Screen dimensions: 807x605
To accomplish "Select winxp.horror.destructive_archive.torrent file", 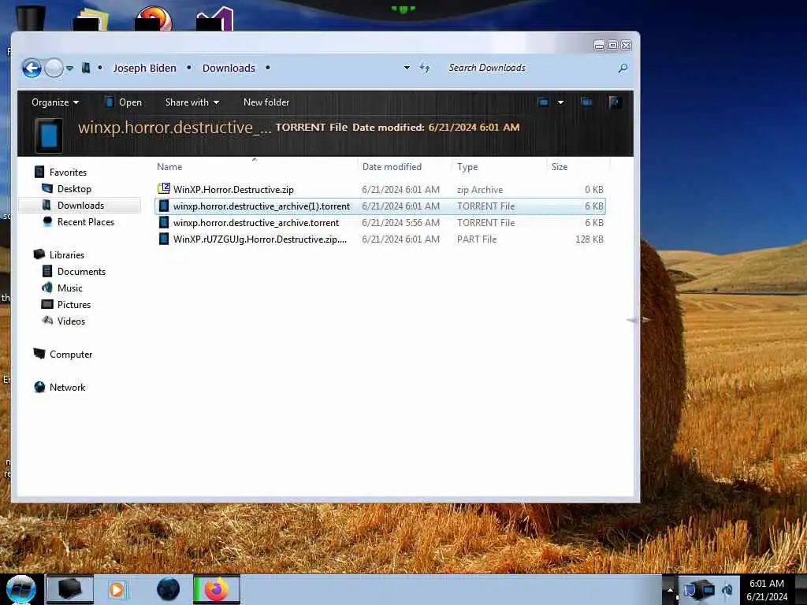I will [x=380, y=222].
